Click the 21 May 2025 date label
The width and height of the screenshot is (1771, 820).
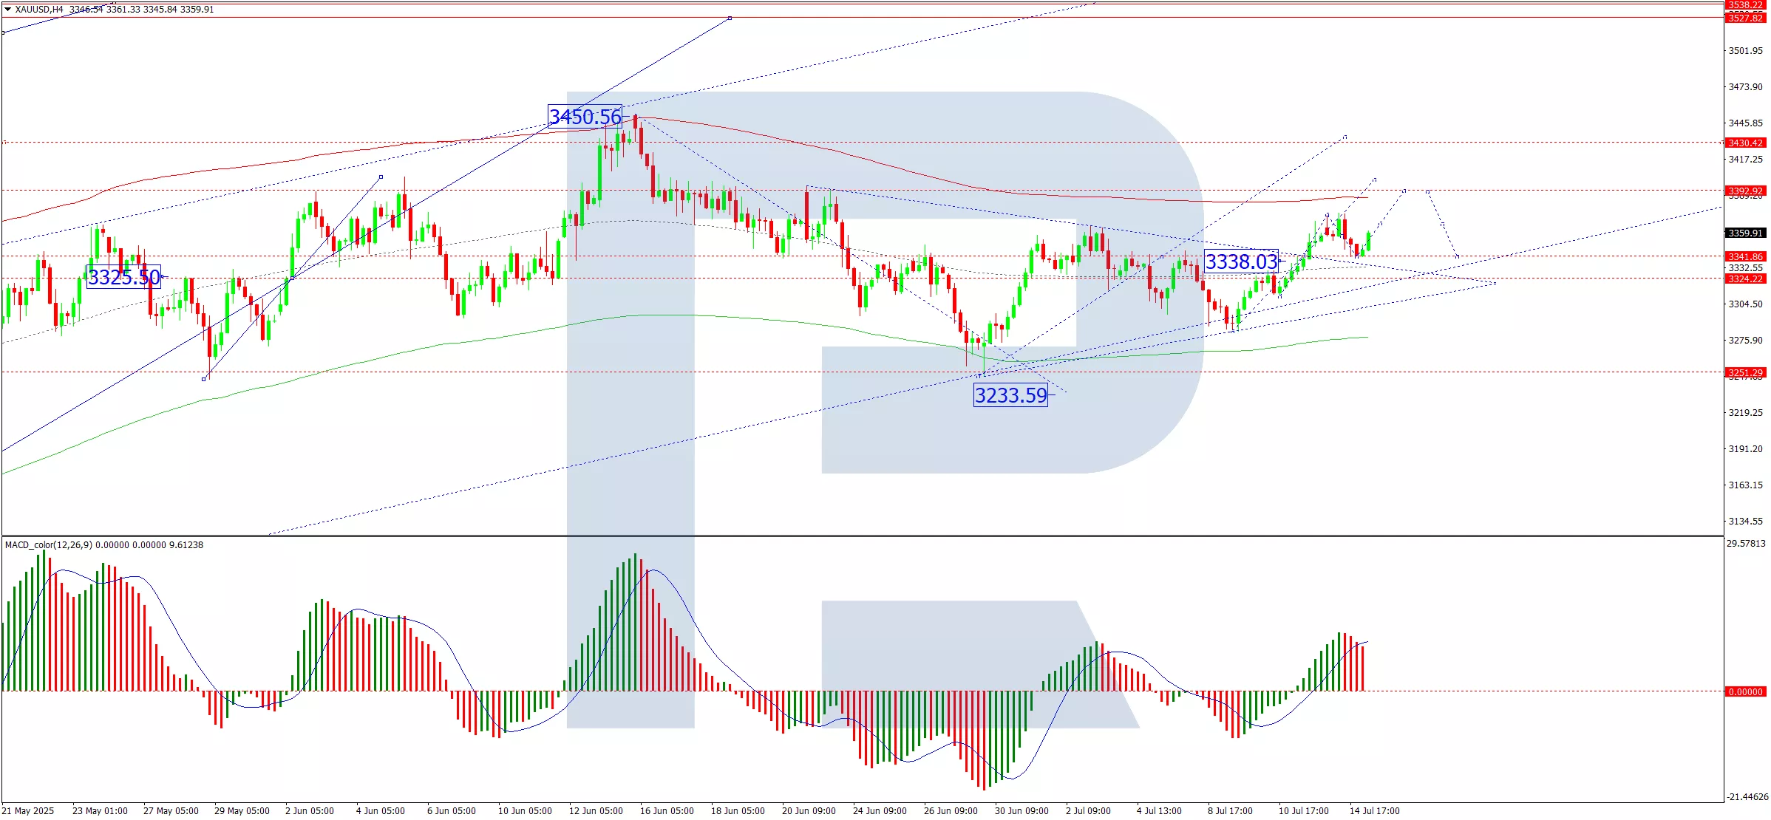(28, 811)
